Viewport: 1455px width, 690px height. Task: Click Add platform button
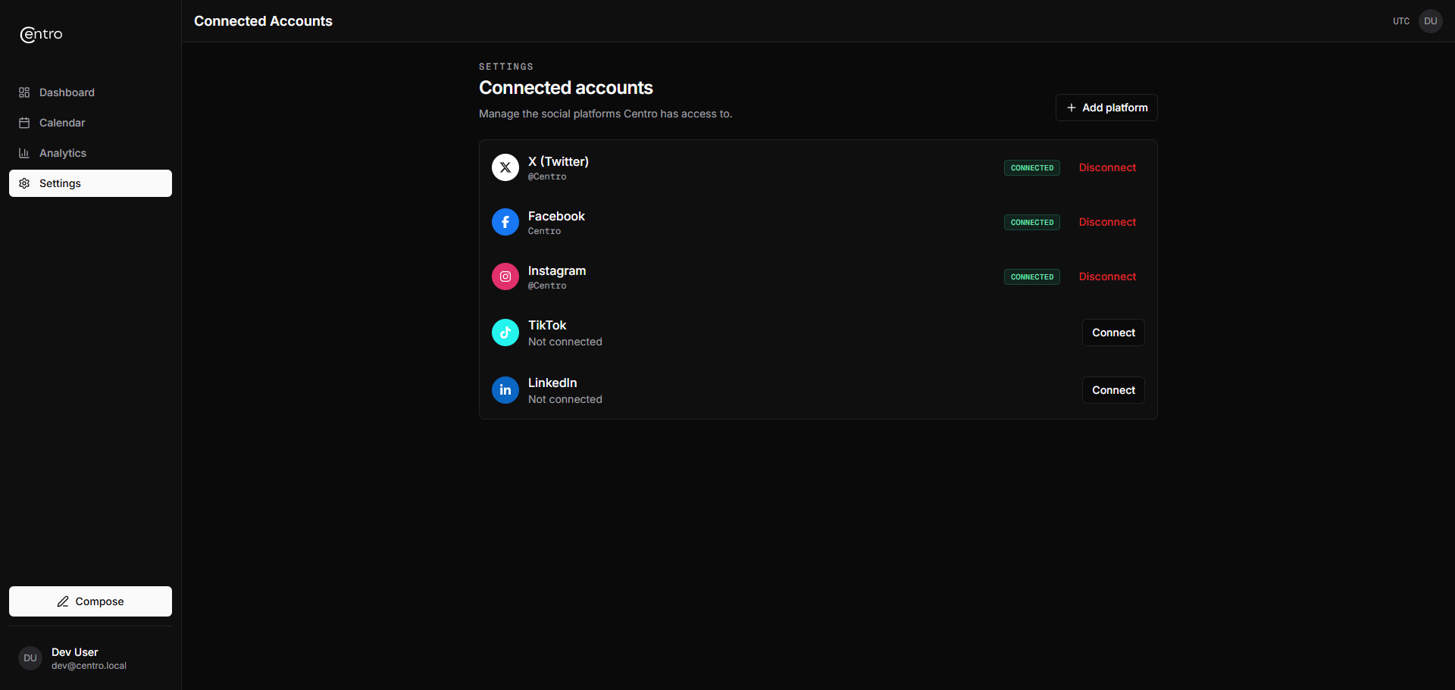pos(1106,108)
